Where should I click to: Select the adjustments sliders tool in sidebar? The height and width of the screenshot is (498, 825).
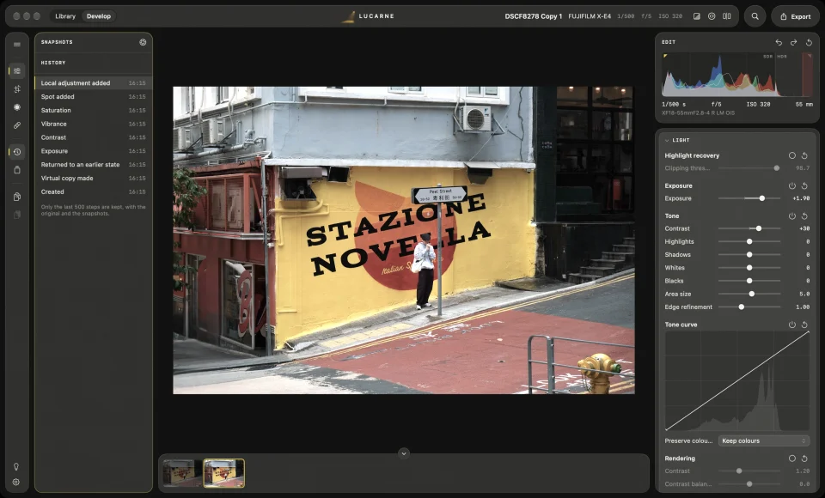click(x=17, y=70)
